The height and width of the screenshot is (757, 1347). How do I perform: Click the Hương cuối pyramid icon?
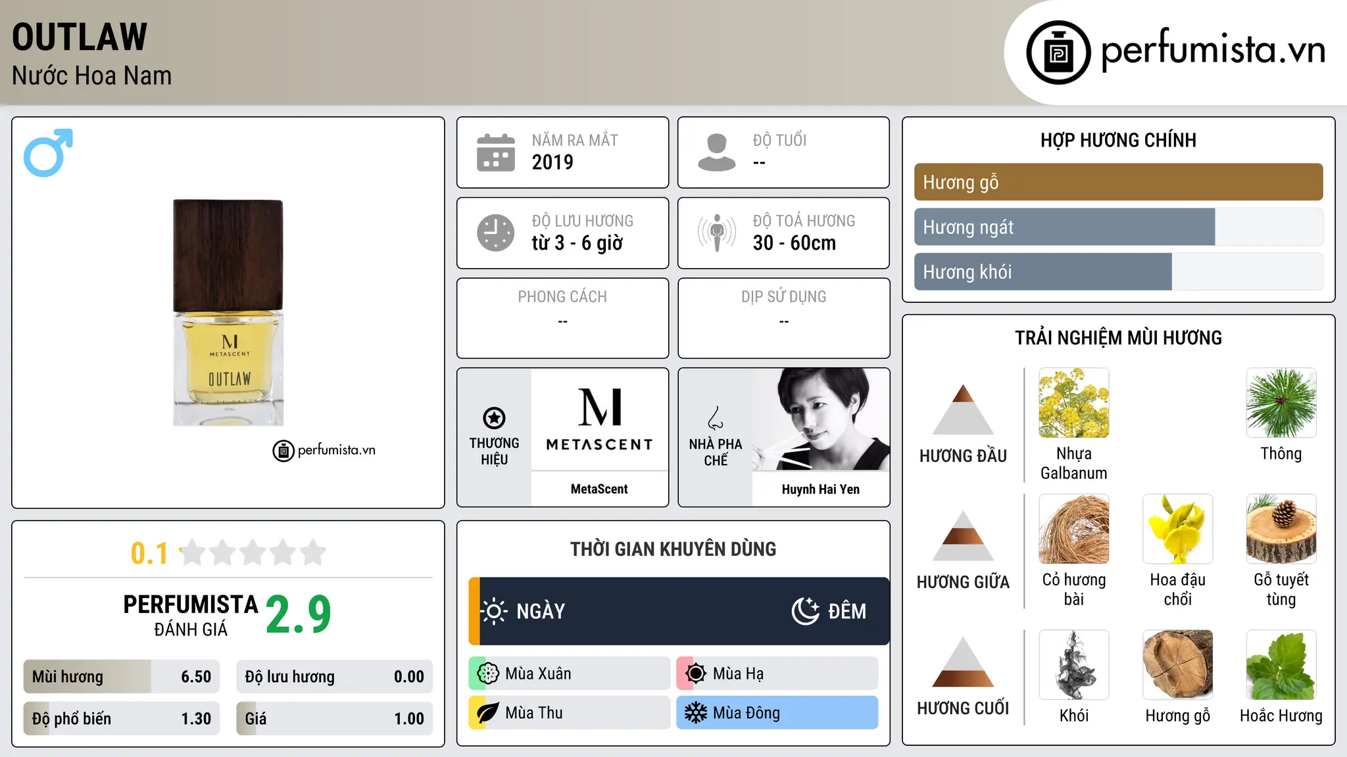point(963,662)
